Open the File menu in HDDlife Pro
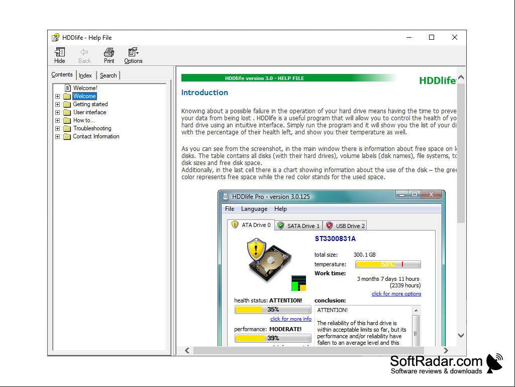Image resolution: width=515 pixels, height=387 pixels. pyautogui.click(x=230, y=209)
